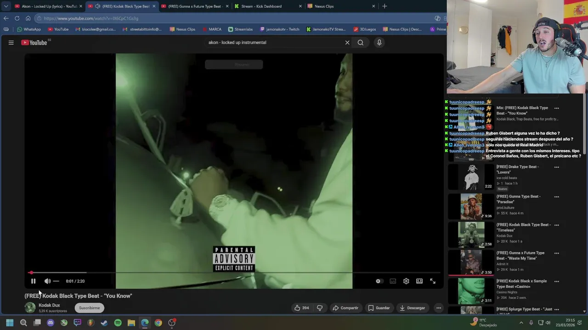Open the WhatsApp bookmark
Screen dimensions: 588x330
coord(29,29)
